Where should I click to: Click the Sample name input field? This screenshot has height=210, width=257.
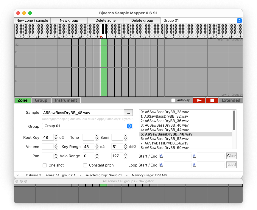(x=83, y=113)
